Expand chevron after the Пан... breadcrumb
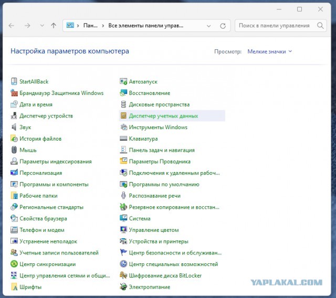 click(x=103, y=26)
